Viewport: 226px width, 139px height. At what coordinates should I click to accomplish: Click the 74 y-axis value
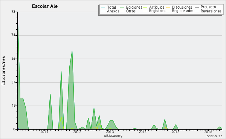[13, 35]
